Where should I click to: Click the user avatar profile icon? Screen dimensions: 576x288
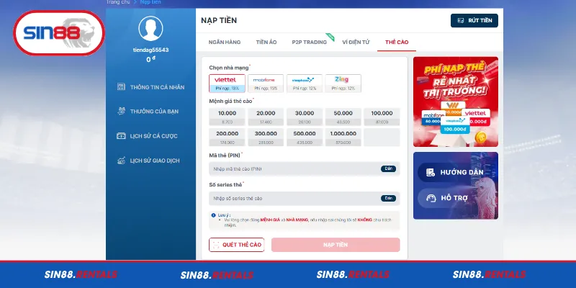(150, 29)
